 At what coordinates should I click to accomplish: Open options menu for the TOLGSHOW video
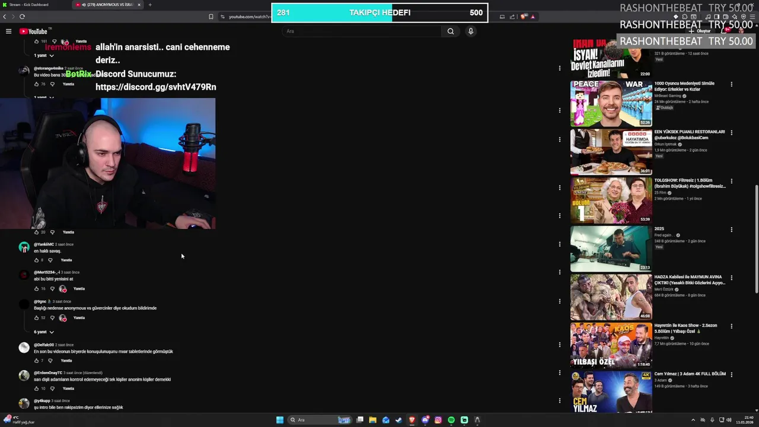tap(731, 181)
